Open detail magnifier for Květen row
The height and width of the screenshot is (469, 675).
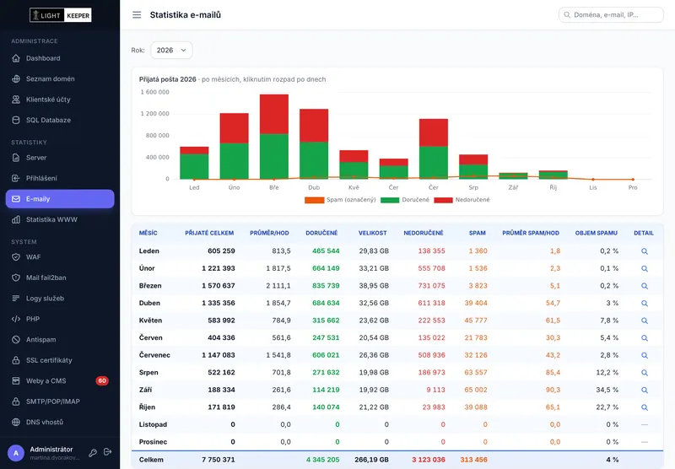(645, 321)
